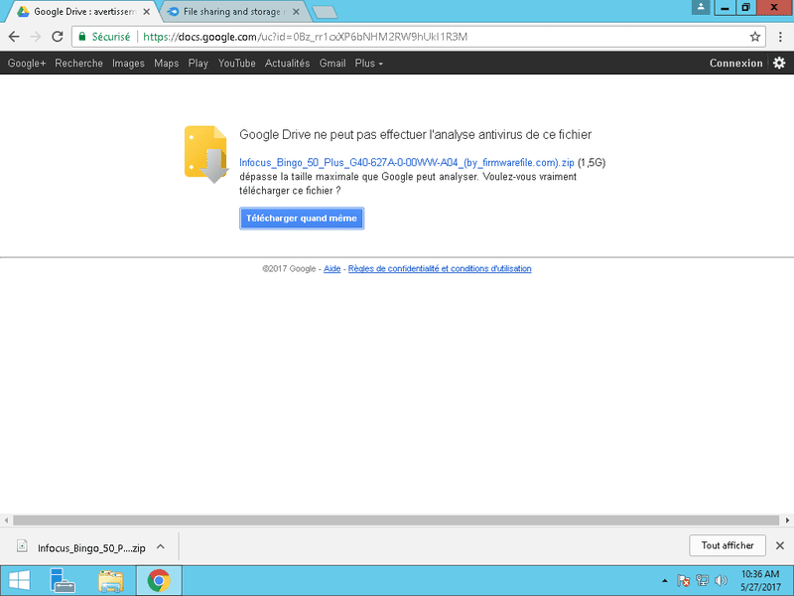Image resolution: width=794 pixels, height=596 pixels.
Task: Show hidden icons in the system tray
Action: 665,580
